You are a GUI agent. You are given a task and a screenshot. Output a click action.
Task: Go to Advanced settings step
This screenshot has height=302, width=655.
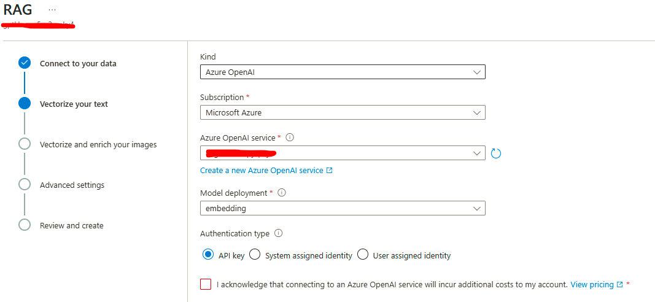click(72, 185)
